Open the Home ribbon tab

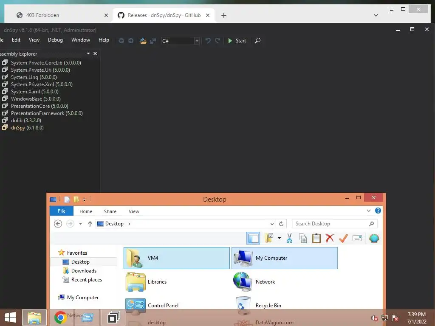[x=86, y=211]
